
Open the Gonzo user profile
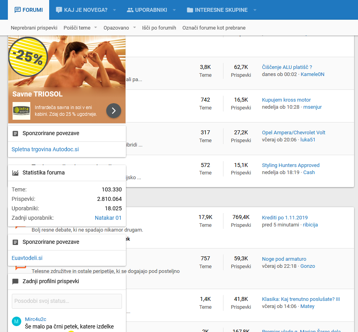click(x=308, y=266)
